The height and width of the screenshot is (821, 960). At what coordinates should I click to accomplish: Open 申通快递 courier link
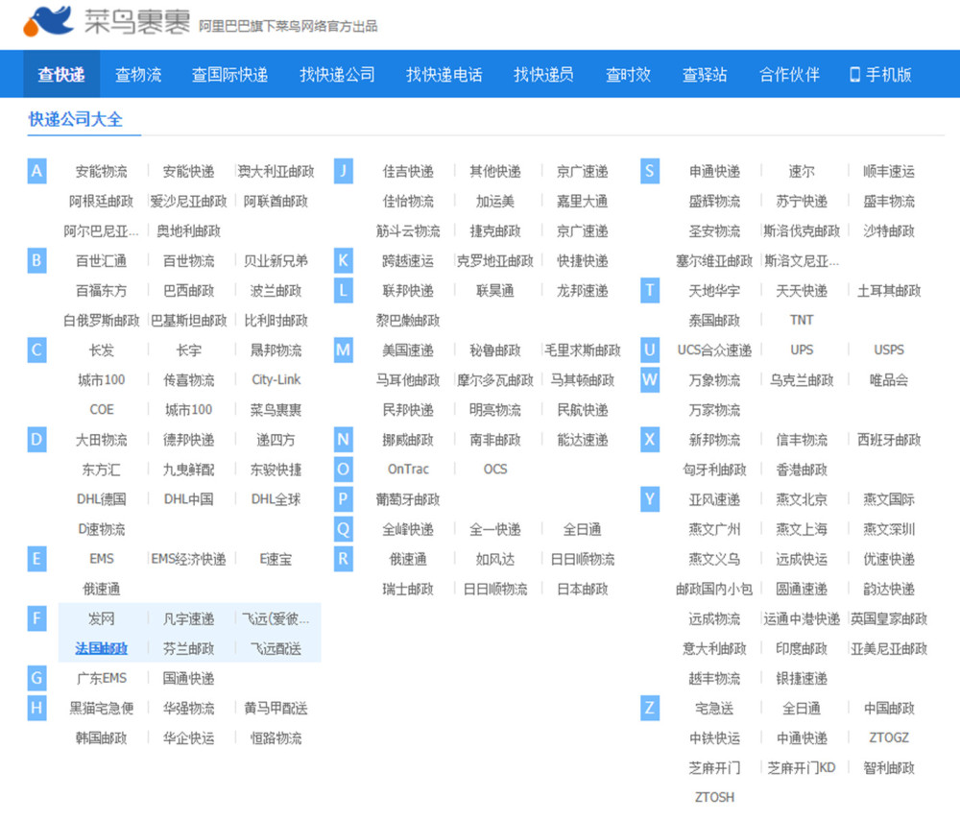(714, 172)
